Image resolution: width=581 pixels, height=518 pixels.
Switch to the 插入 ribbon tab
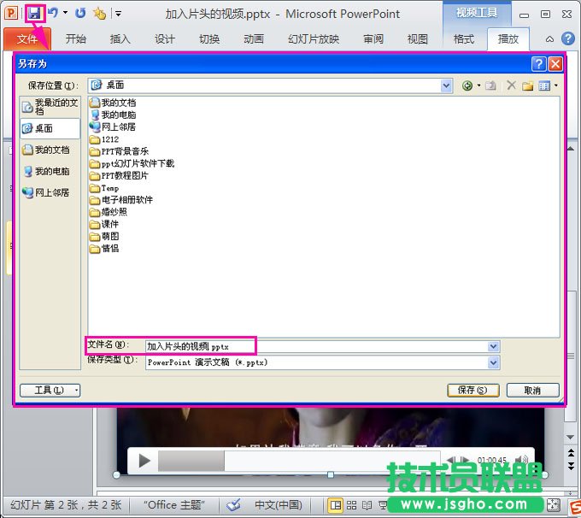point(120,38)
